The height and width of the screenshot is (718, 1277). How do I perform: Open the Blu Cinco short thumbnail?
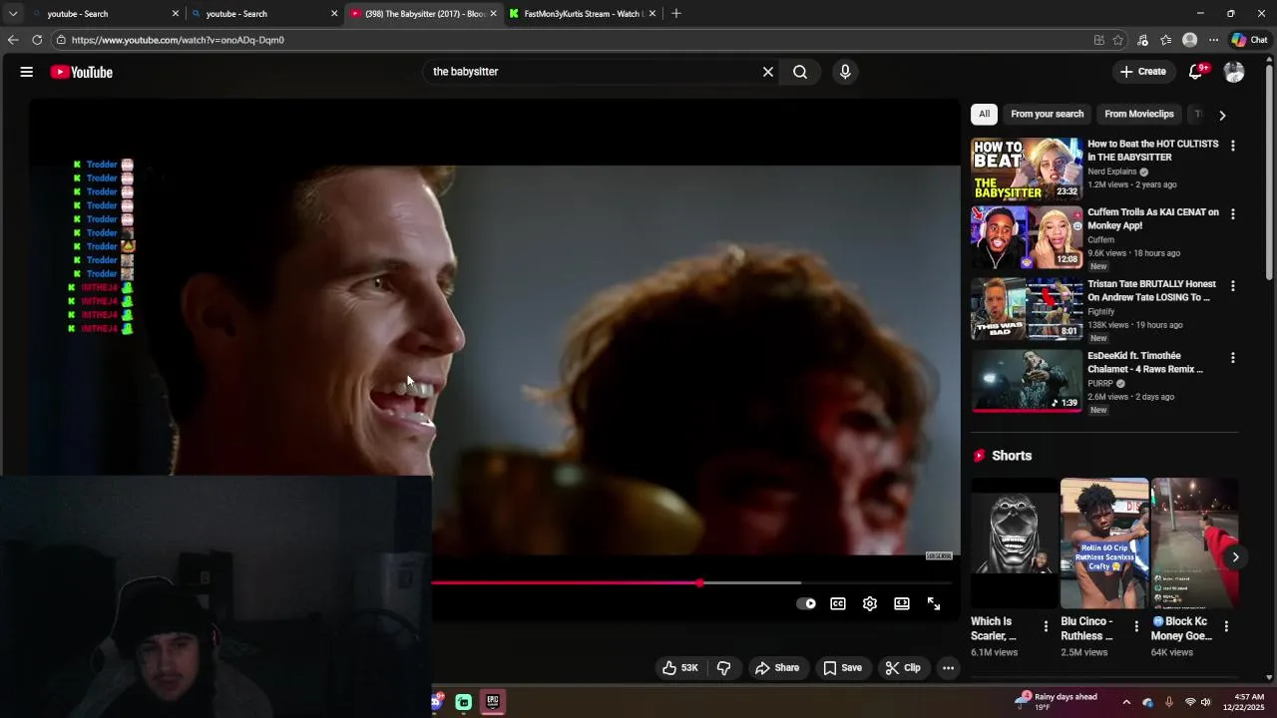click(x=1104, y=543)
